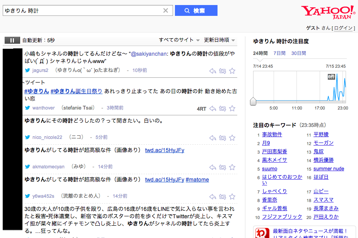Screen dimensions: 358x238
Task: Retweet the jagurs2 tweet
Action: (x=222, y=71)
